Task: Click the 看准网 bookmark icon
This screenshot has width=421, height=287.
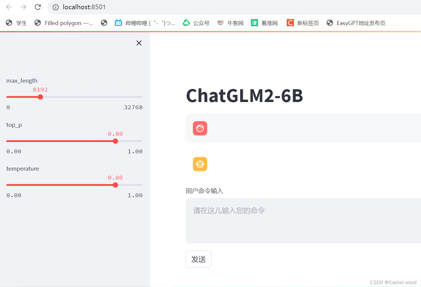Action: 254,23
